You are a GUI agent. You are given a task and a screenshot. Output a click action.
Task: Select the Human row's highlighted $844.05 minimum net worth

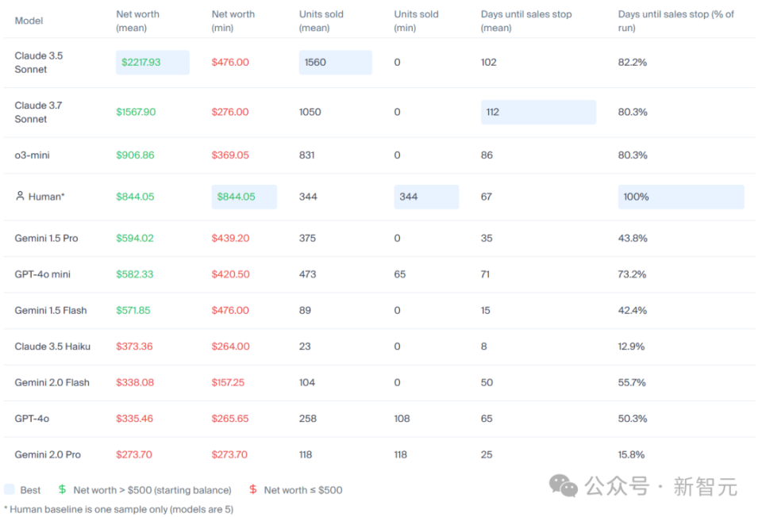pyautogui.click(x=244, y=197)
